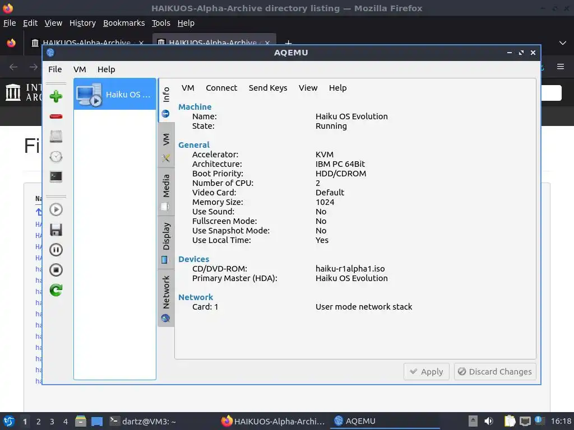Screen dimensions: 574x430
Task: Click Firefox View icon left of tabs
Action: click(x=11, y=43)
